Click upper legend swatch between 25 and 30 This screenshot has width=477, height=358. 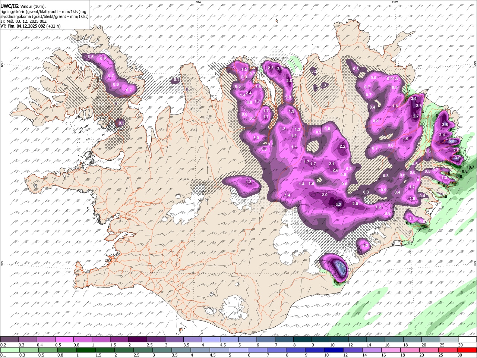click(449, 340)
